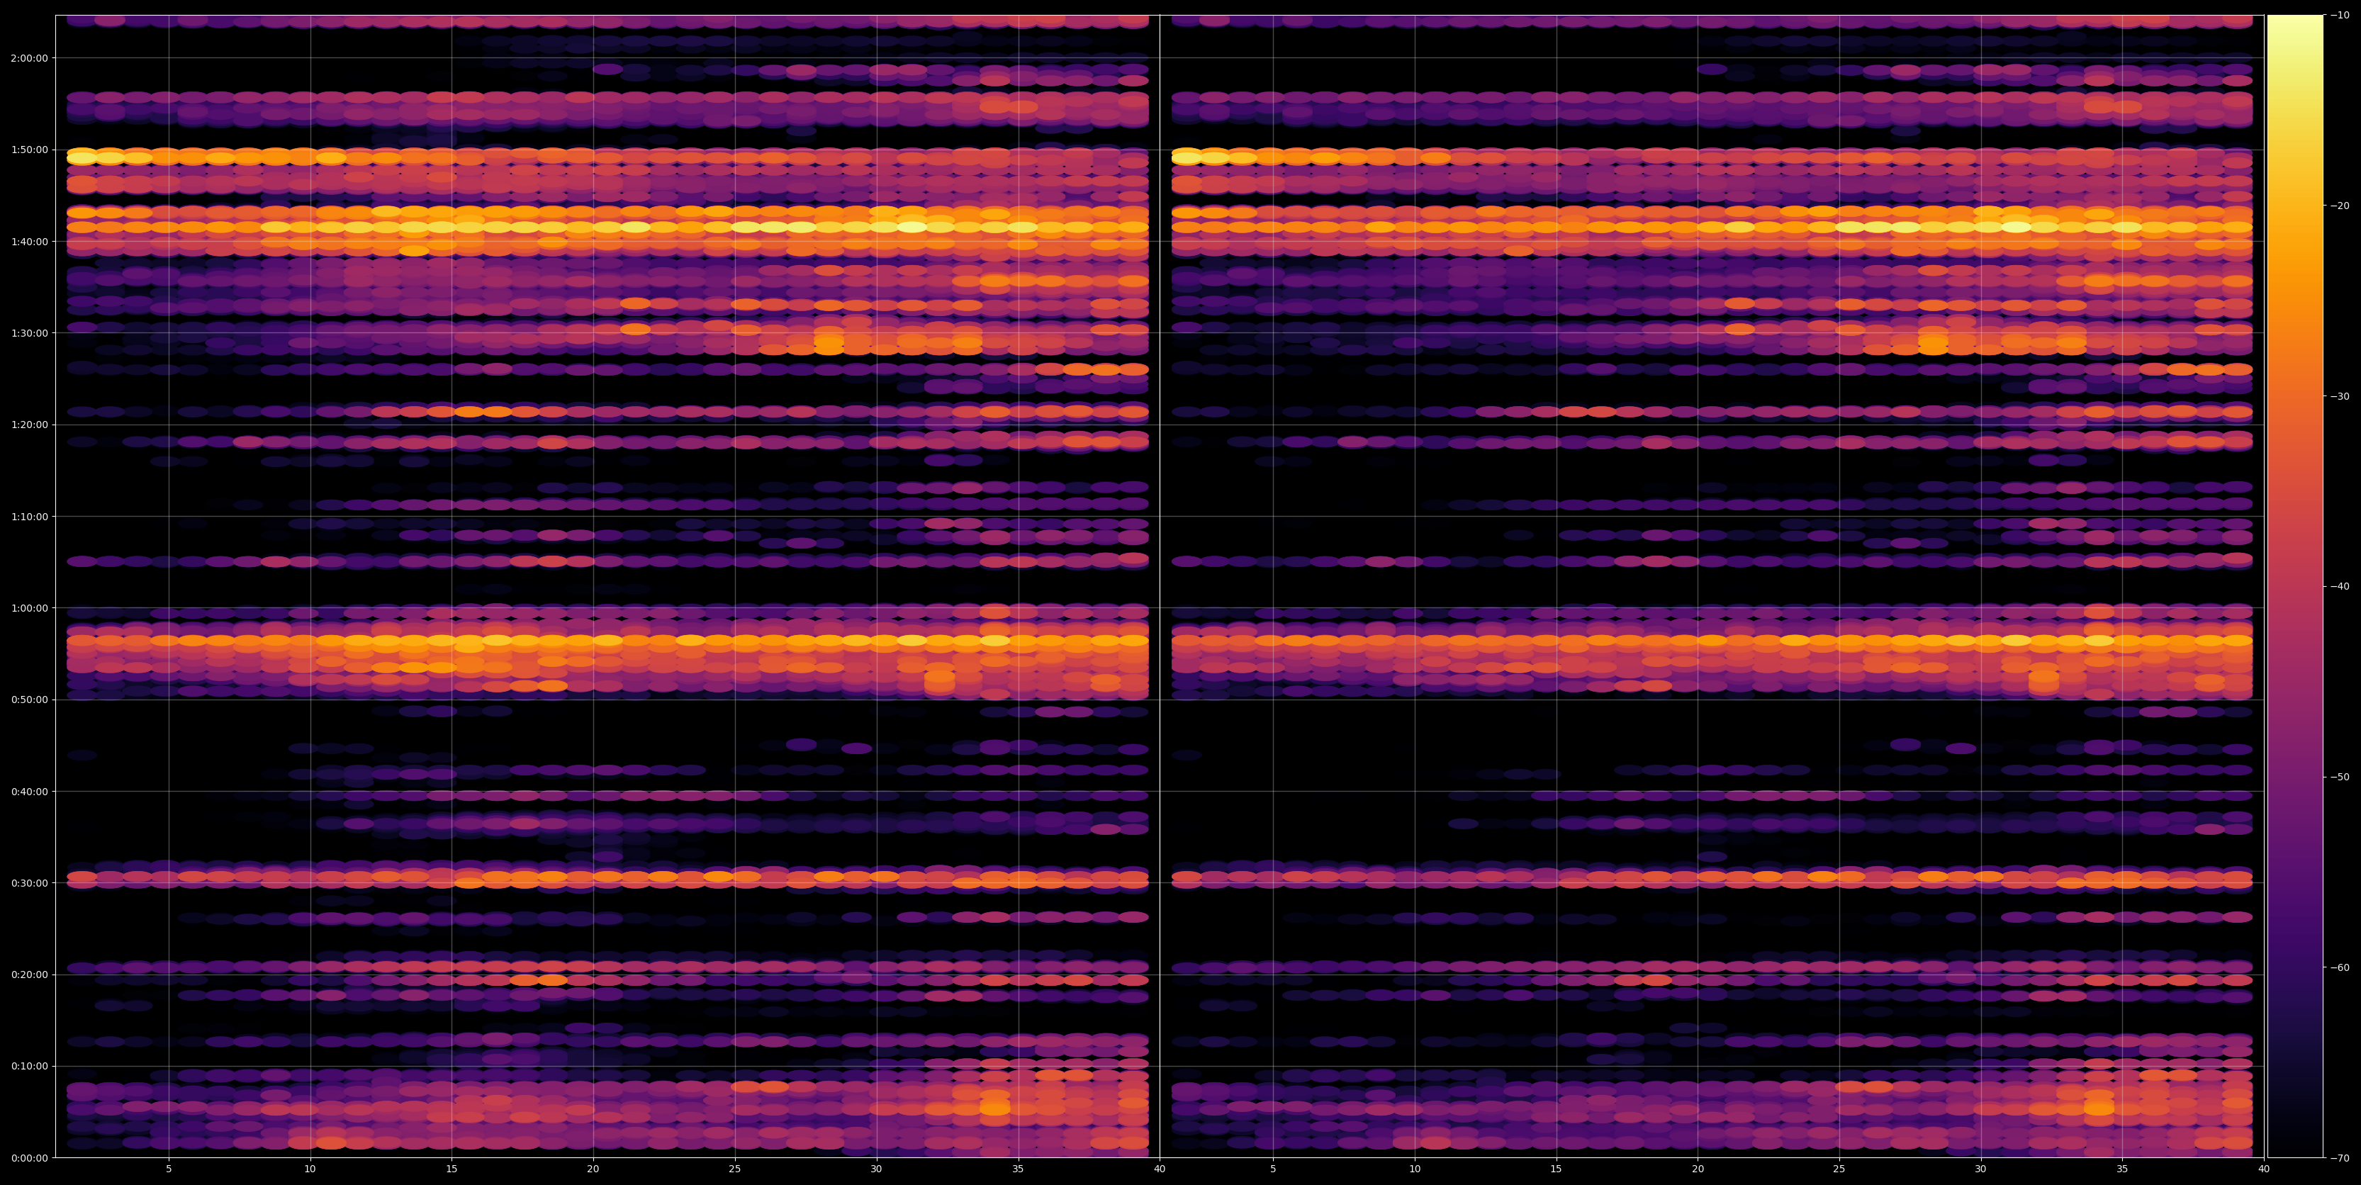Click the 0:10:00 y-axis tick label
Screen dimensions: 2361x1185
tap(30, 1066)
